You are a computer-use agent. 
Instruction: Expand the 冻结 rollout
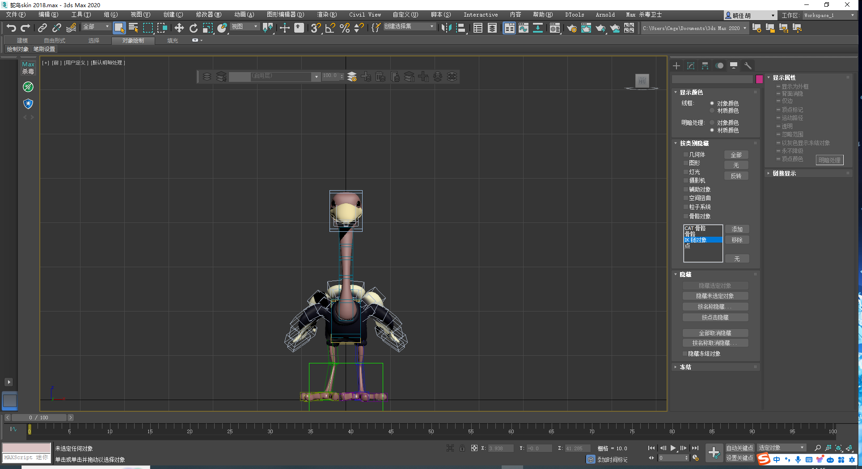tap(685, 367)
